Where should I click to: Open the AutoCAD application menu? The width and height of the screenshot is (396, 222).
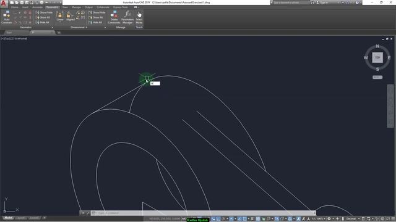[4, 4]
